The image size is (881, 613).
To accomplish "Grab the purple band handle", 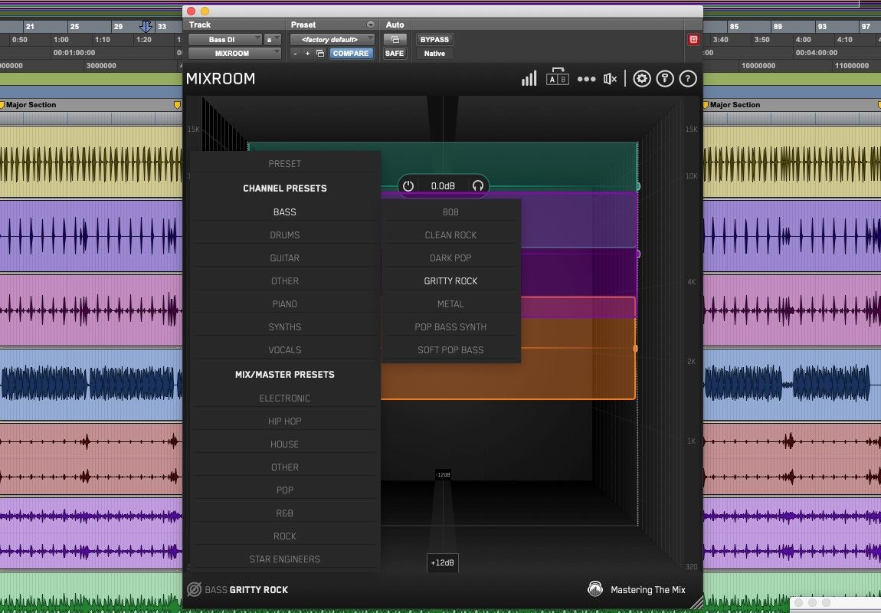I will point(637,254).
